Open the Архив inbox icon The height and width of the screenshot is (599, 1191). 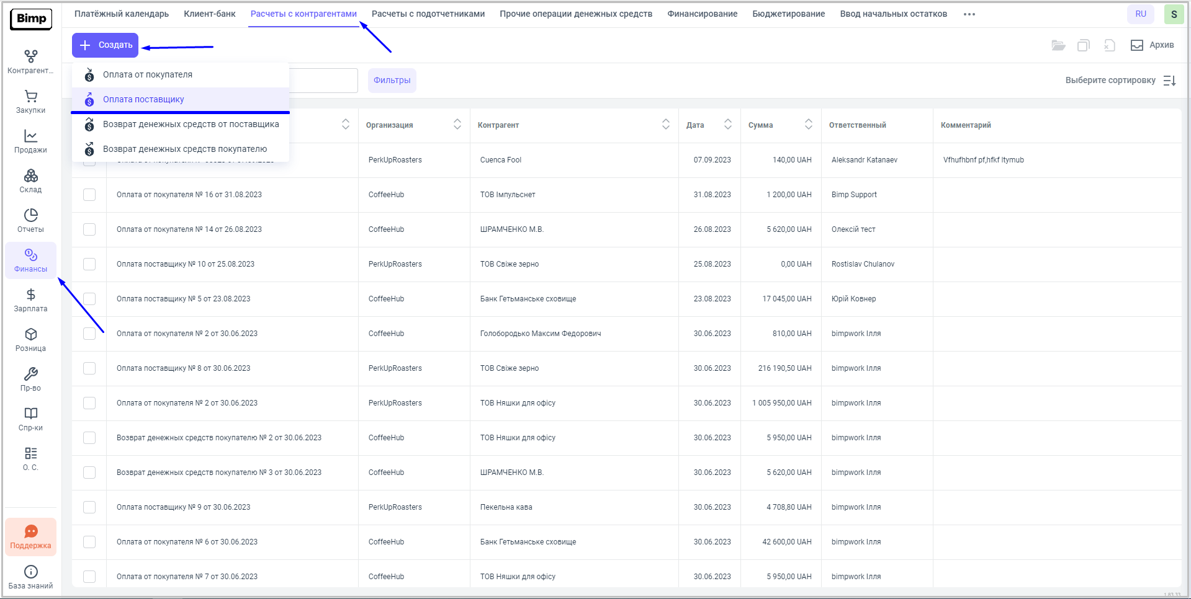point(1137,45)
